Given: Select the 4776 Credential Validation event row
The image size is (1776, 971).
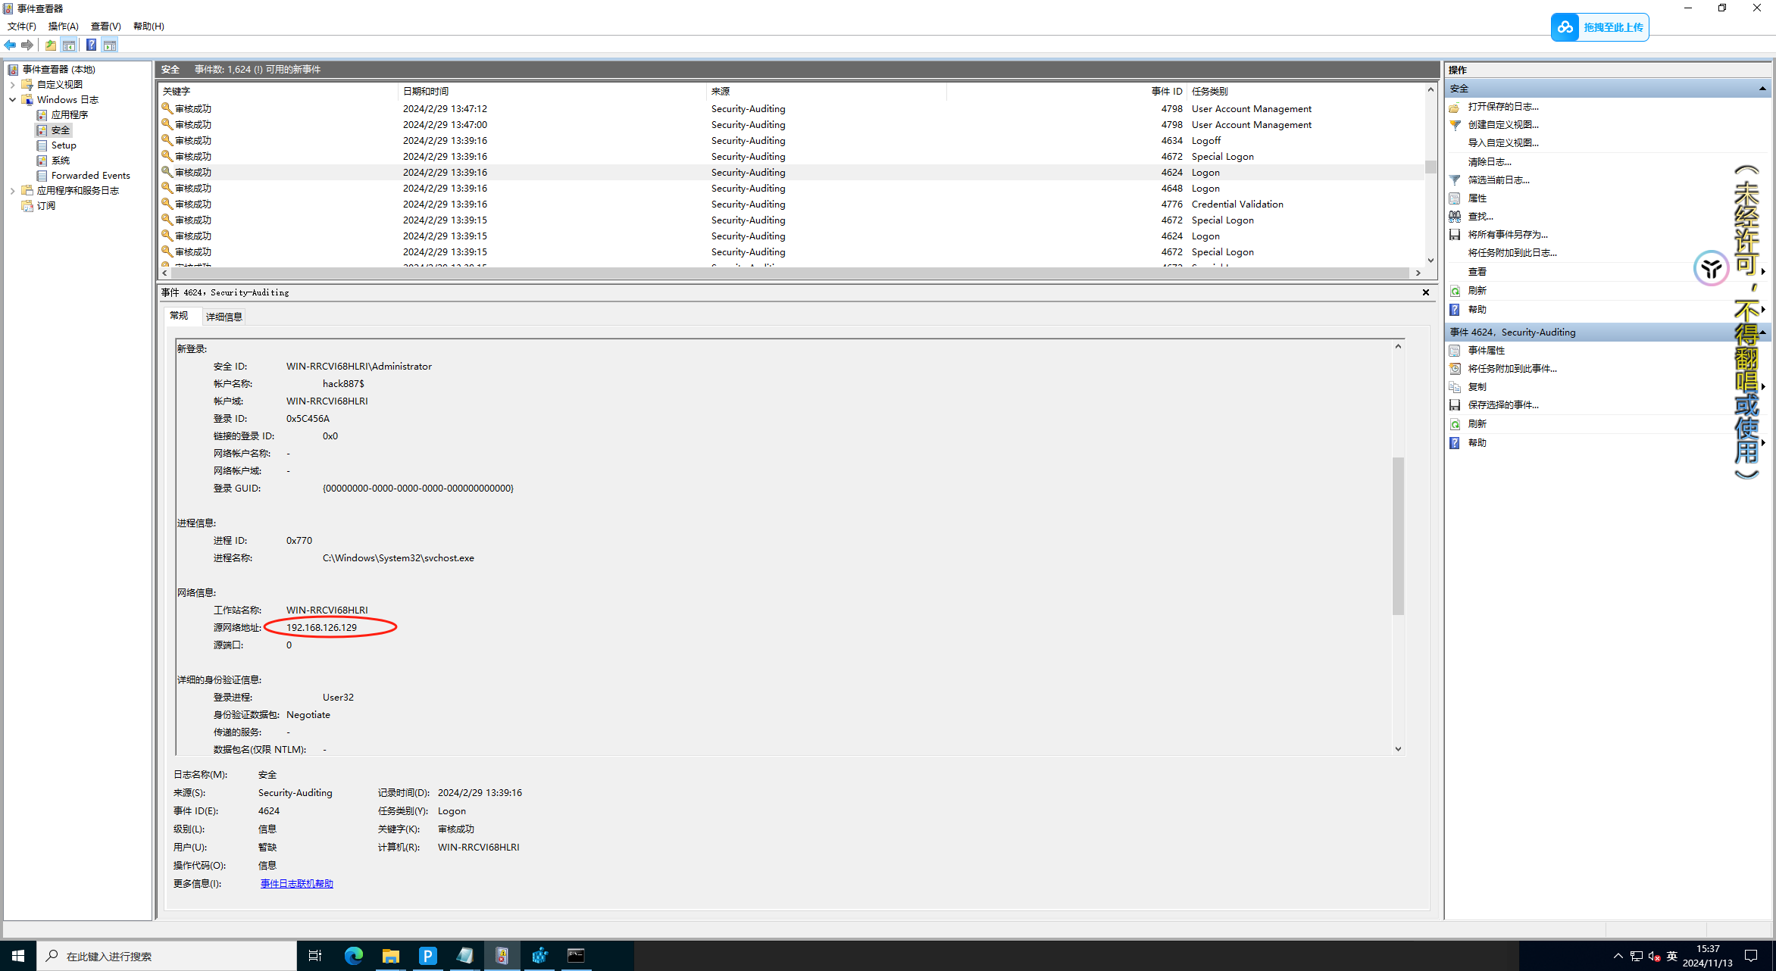Looking at the screenshot, I should (x=792, y=205).
